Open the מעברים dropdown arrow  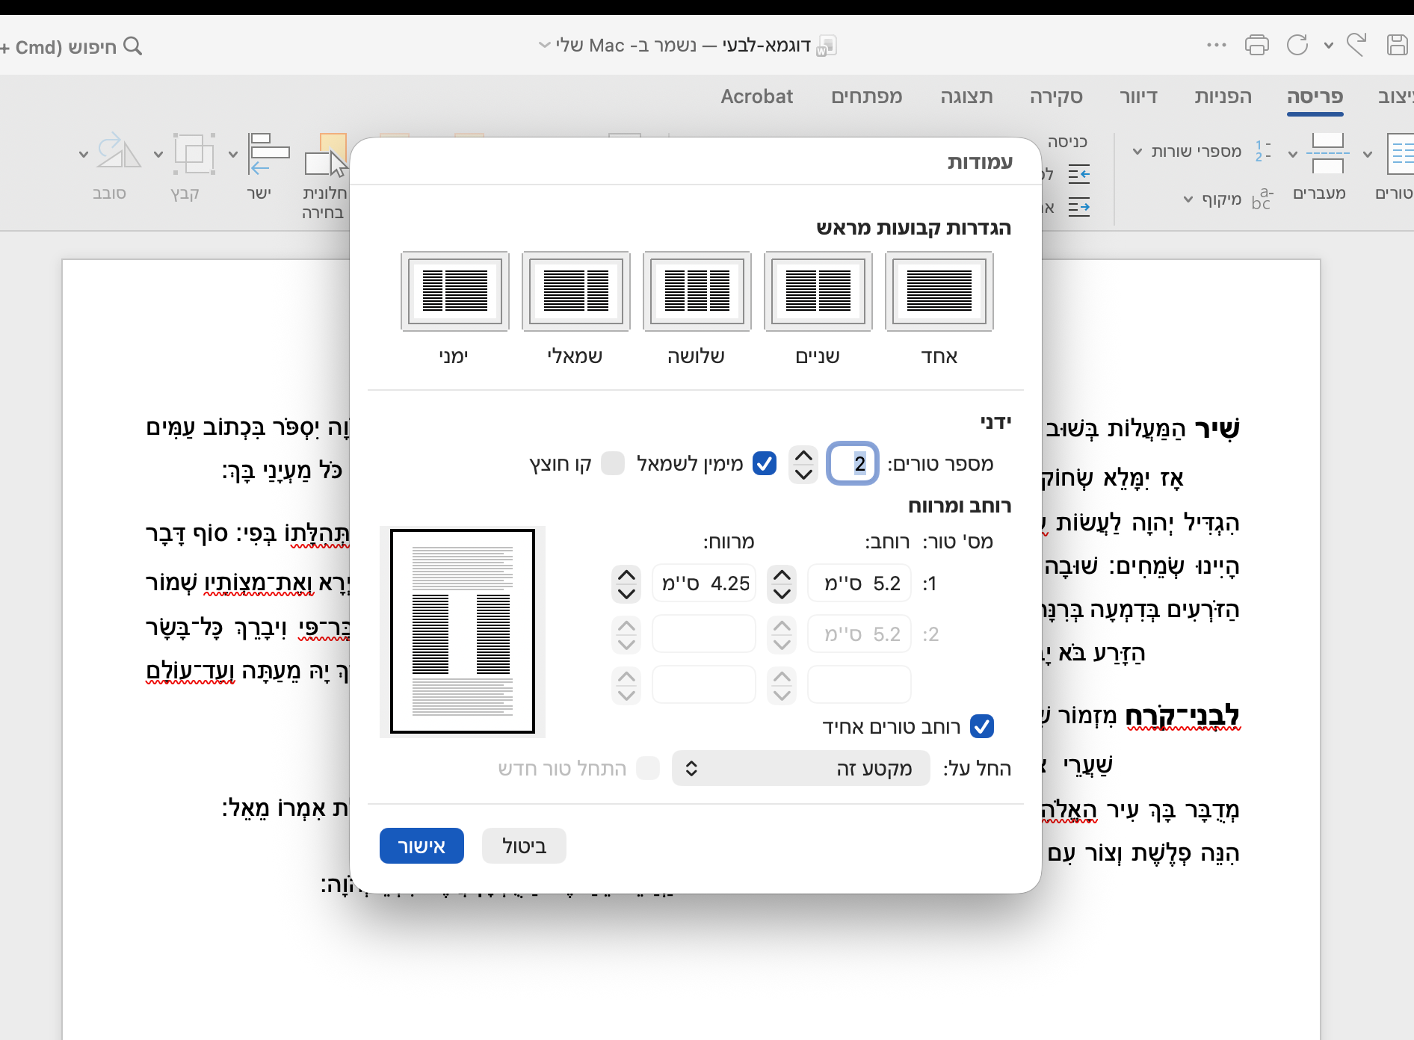point(1292,155)
